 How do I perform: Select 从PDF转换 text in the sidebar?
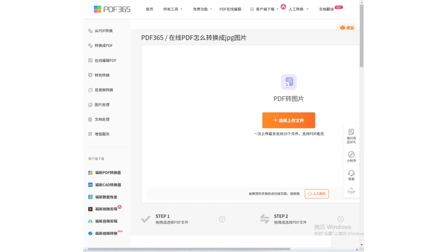(x=103, y=31)
